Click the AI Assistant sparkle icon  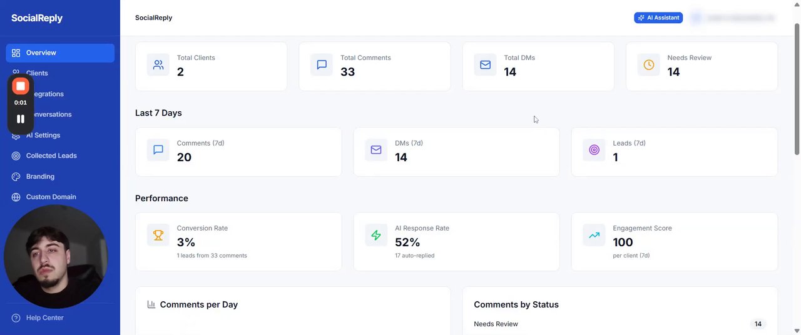(641, 17)
